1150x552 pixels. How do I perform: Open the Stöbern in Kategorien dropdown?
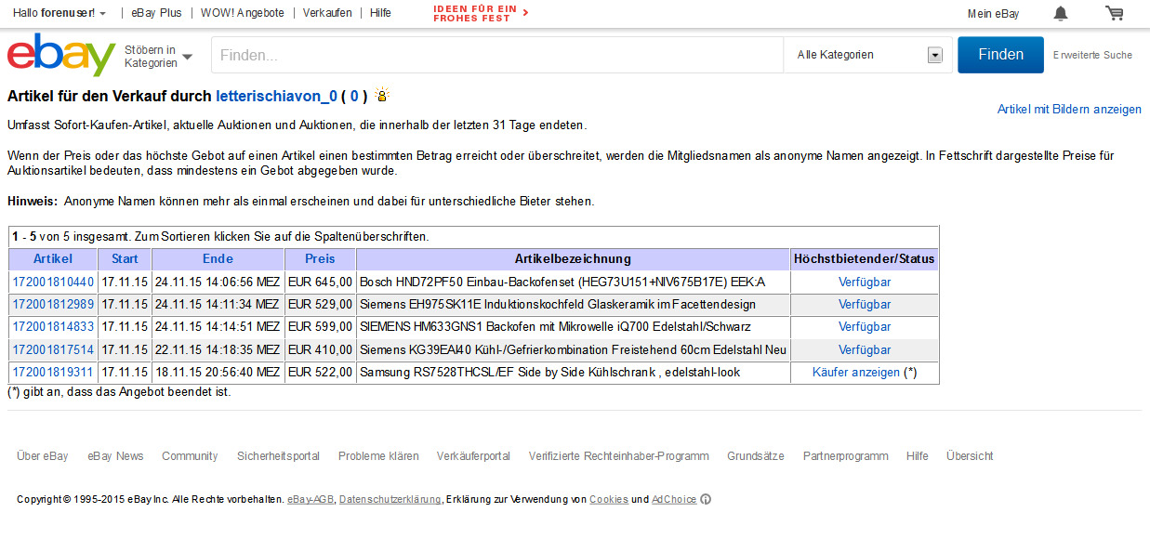[158, 57]
